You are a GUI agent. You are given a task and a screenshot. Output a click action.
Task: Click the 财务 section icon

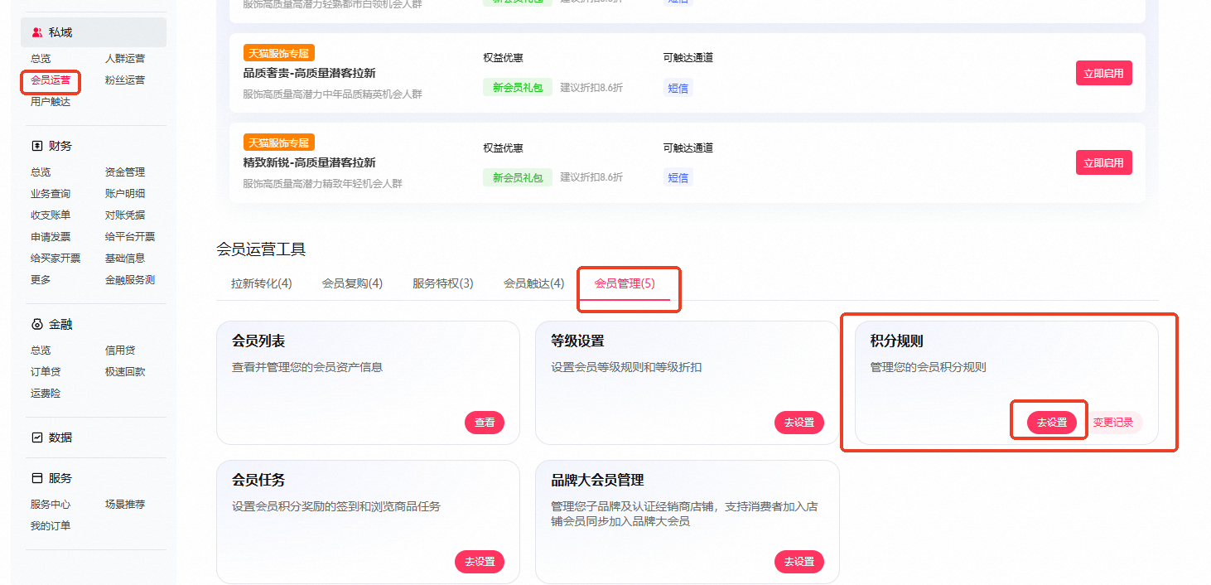coord(37,146)
